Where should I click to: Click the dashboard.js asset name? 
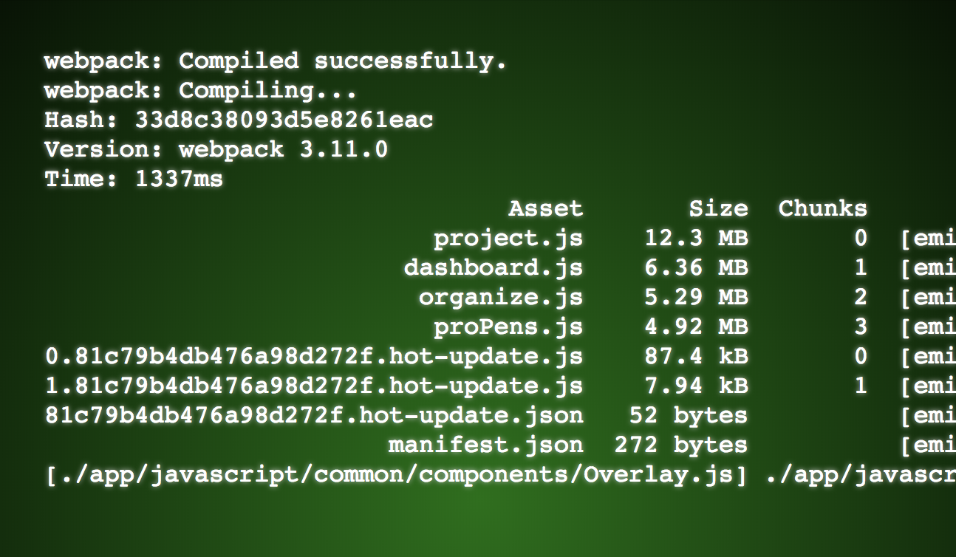point(494,267)
